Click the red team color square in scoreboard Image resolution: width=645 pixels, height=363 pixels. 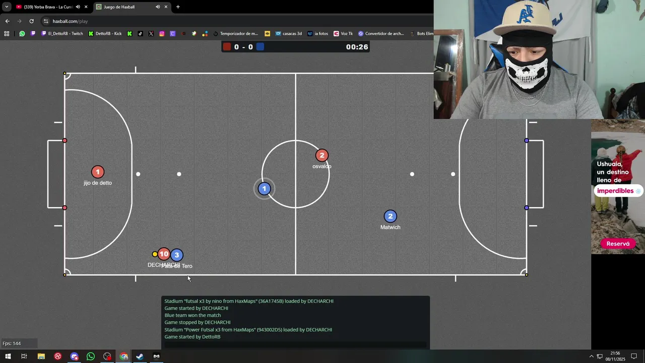[x=227, y=47]
